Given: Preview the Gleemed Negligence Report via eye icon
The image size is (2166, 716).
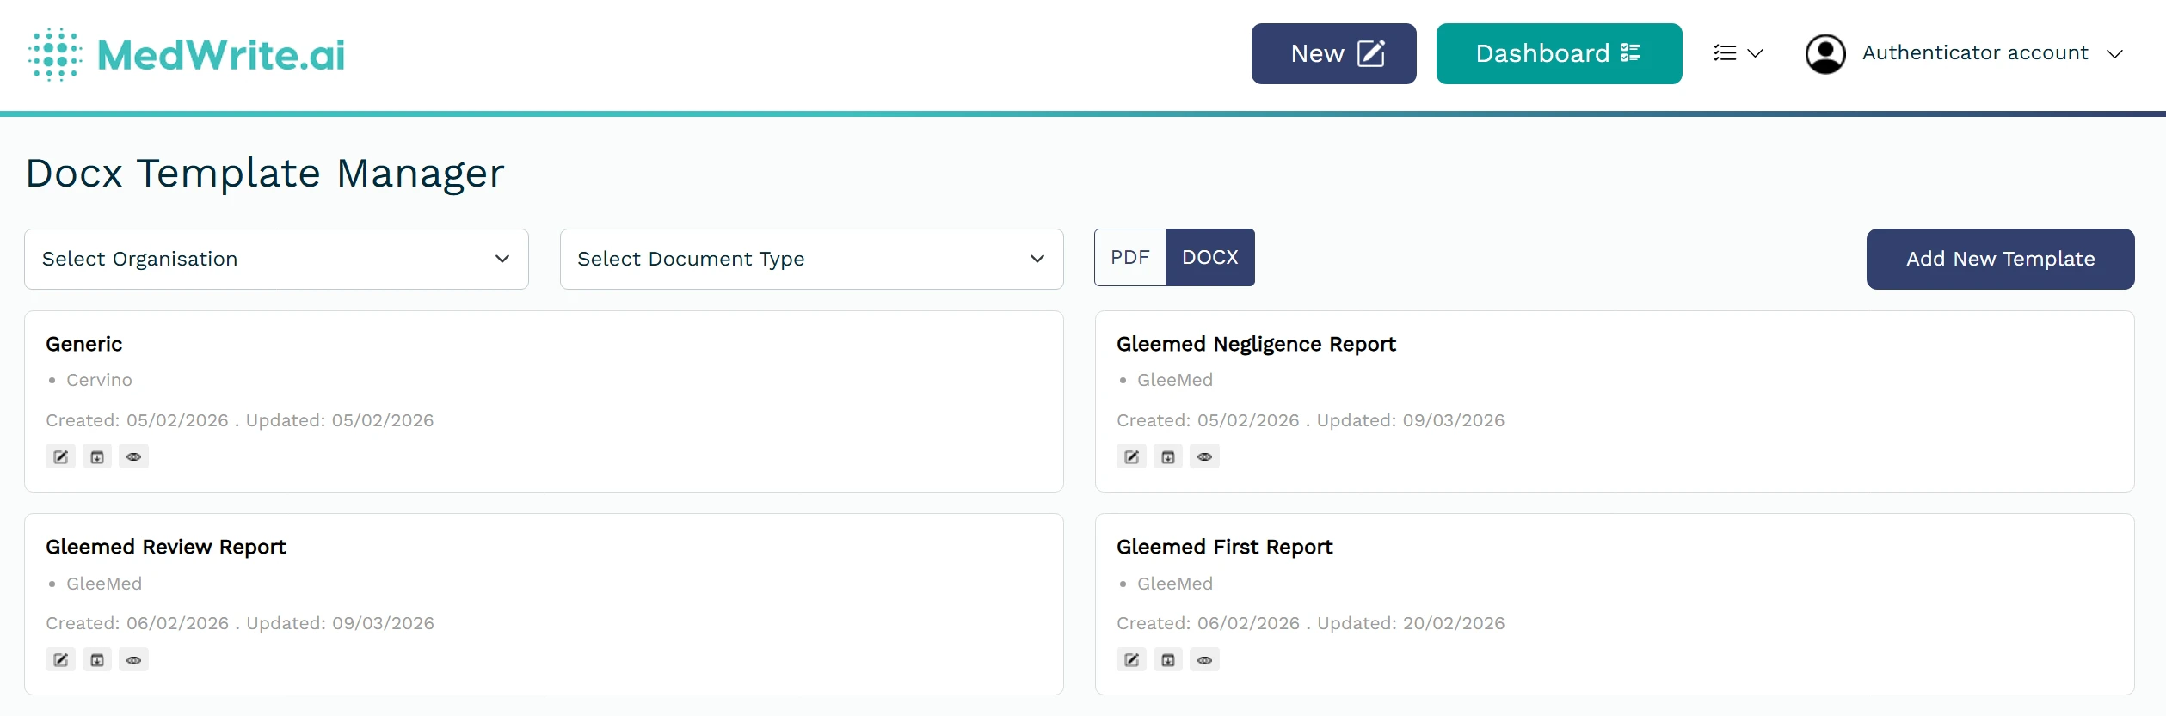Looking at the screenshot, I should 1204,456.
